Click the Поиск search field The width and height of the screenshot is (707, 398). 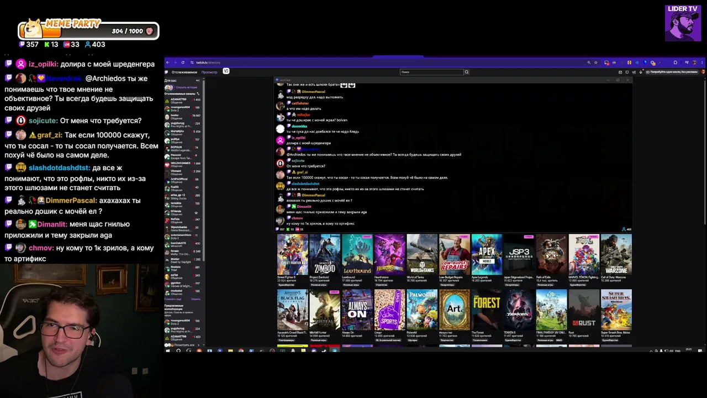tap(432, 72)
